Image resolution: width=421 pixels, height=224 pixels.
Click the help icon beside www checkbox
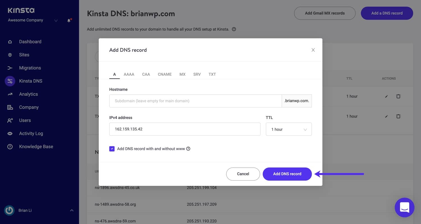pyautogui.click(x=188, y=149)
